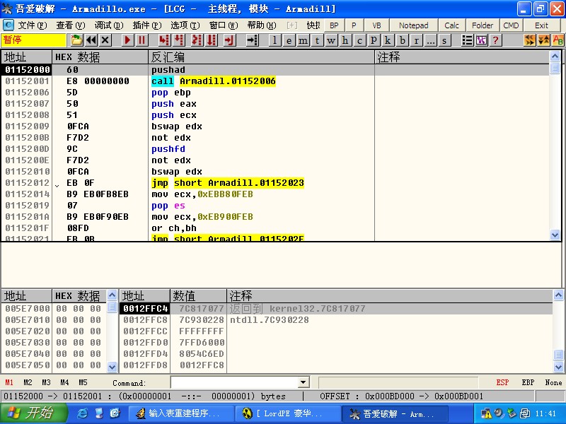Screen dimensions: 566x424
Task: Open the 查看(V) menu
Action: tap(70, 25)
